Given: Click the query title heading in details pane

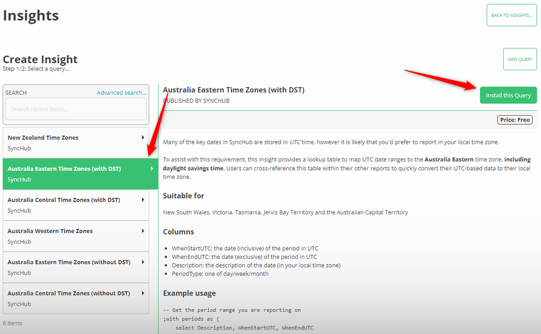Looking at the screenshot, I should point(234,90).
